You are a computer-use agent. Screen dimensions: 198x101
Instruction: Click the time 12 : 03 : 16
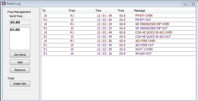point(104,54)
